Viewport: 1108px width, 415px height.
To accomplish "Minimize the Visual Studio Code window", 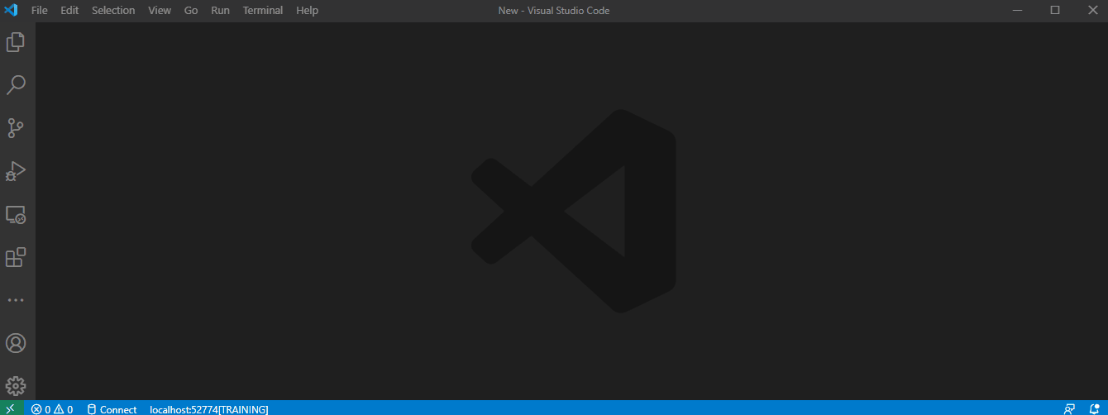I will coord(1017,11).
